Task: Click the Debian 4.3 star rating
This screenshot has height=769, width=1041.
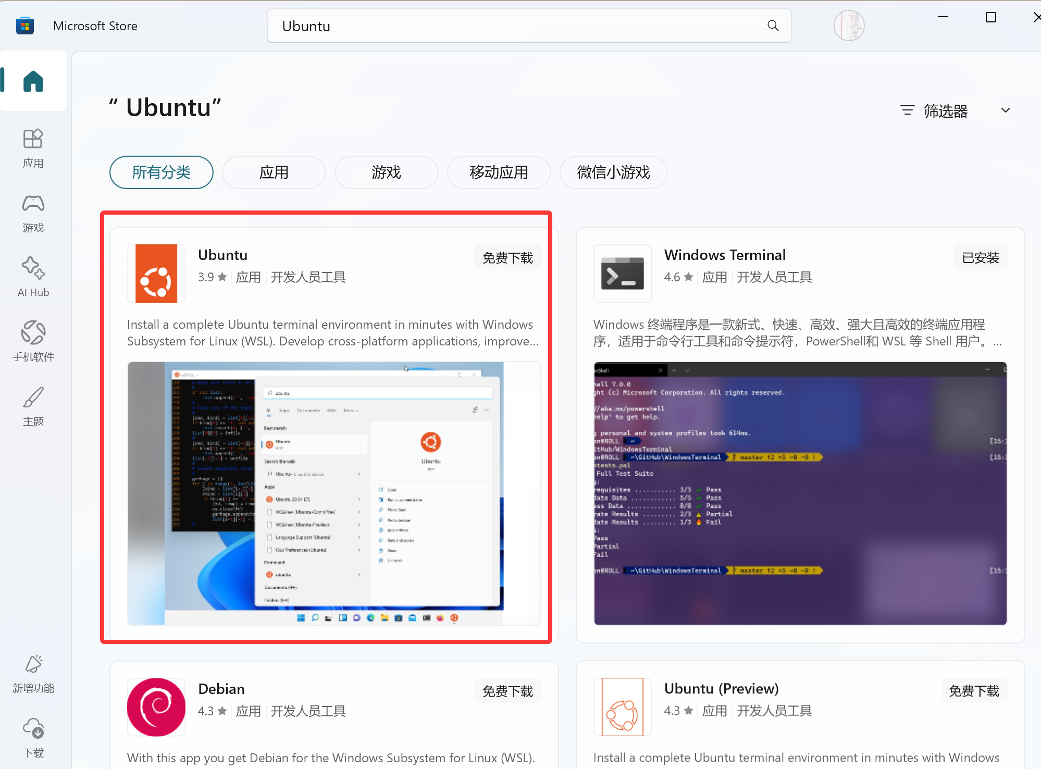Action: 213,711
